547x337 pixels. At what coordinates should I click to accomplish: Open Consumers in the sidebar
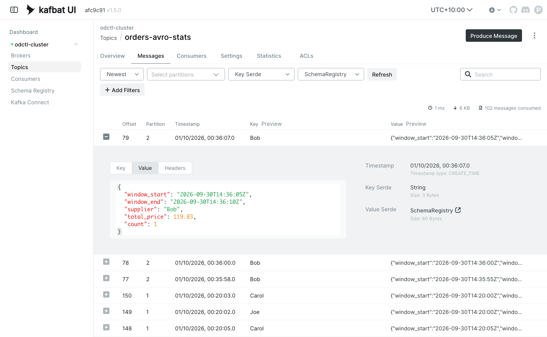[25, 79]
